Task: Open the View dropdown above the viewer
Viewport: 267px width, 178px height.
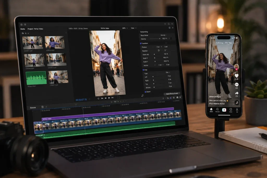Action: [133, 28]
